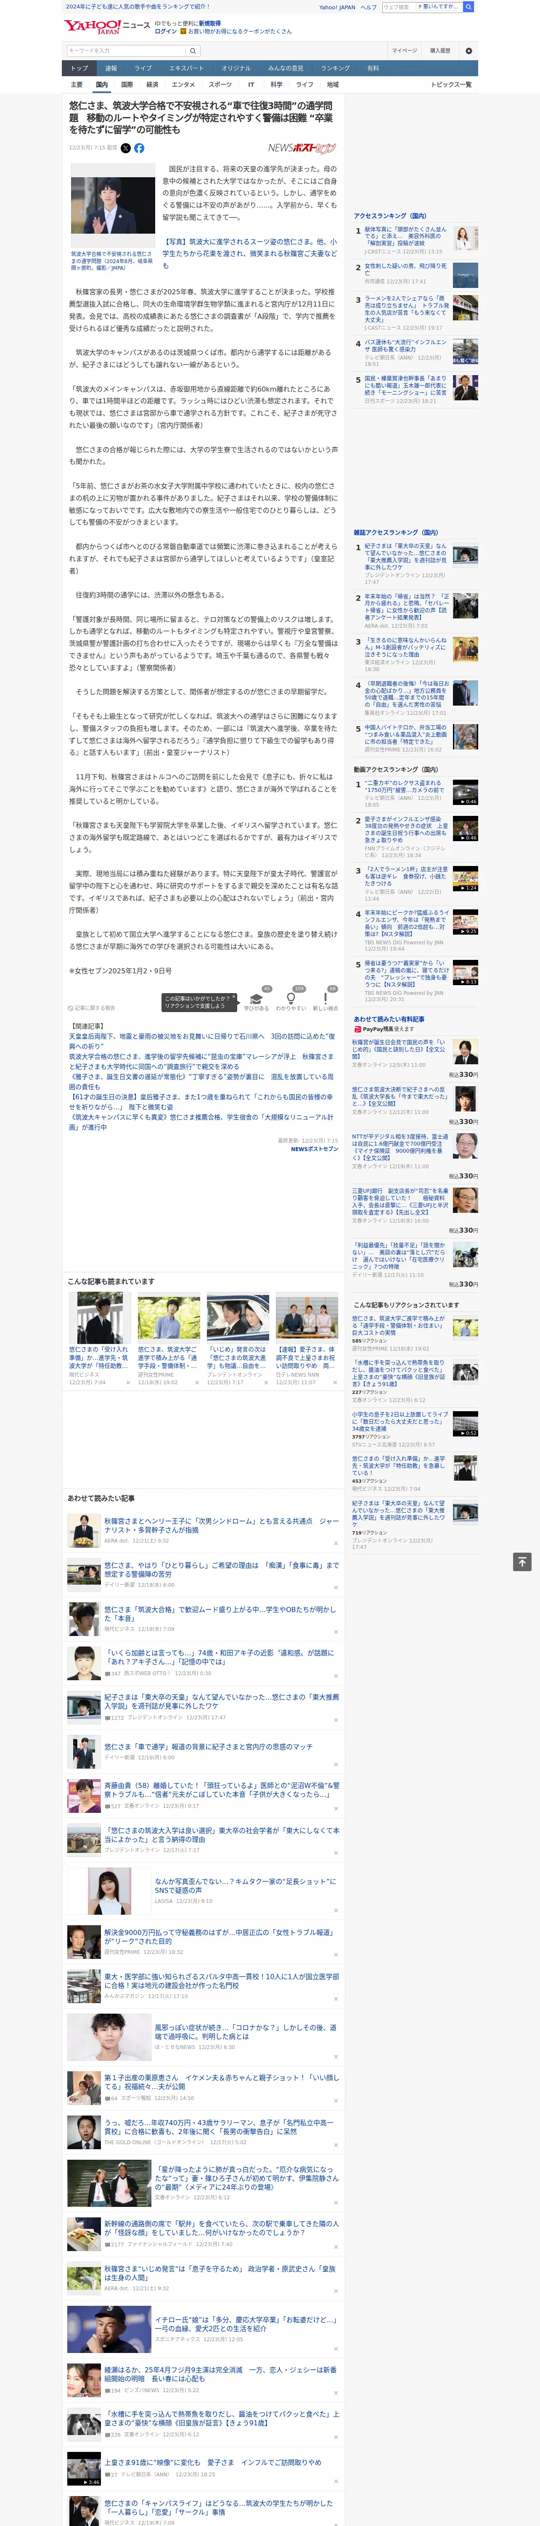Viewport: 540px width, 2526px height.
Task: Open なんか写真盛んでない…? キムタク article thumbnail
Action: [x=109, y=1892]
